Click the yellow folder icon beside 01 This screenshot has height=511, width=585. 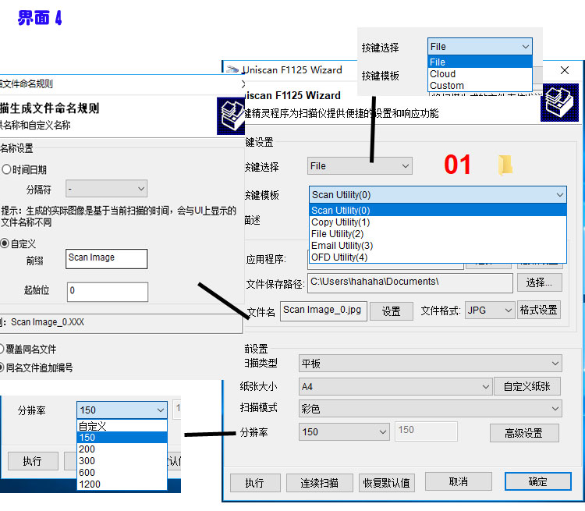[505, 165]
